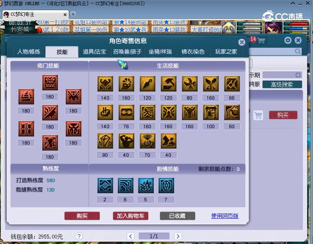Click the panda pet portrait
Screen dimensions: 313x244
click(228, 27)
